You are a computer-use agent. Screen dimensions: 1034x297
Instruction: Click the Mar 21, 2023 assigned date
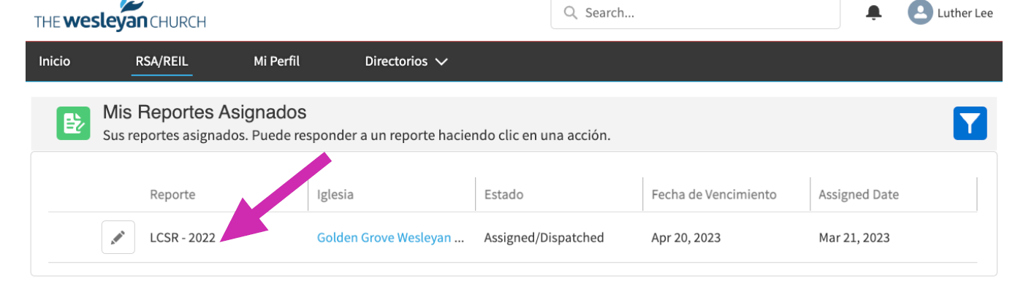coord(854,238)
